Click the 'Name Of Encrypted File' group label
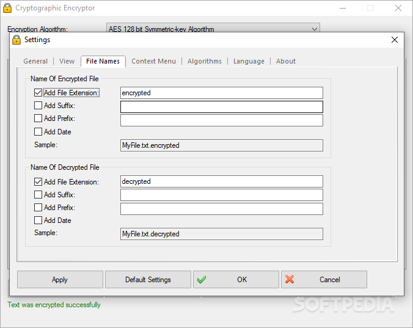This screenshot has height=328, width=413. [65, 79]
